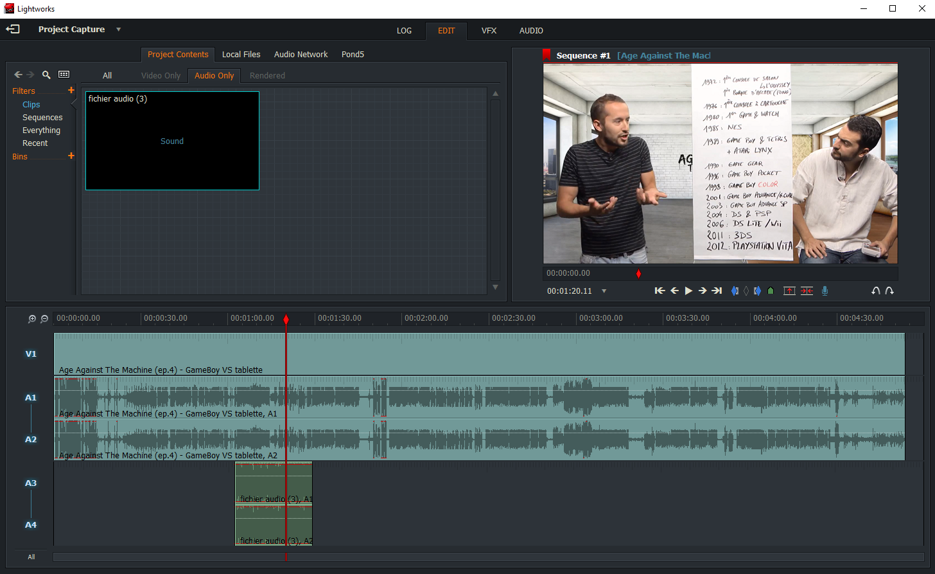Click the Mark In blue icon

735,291
